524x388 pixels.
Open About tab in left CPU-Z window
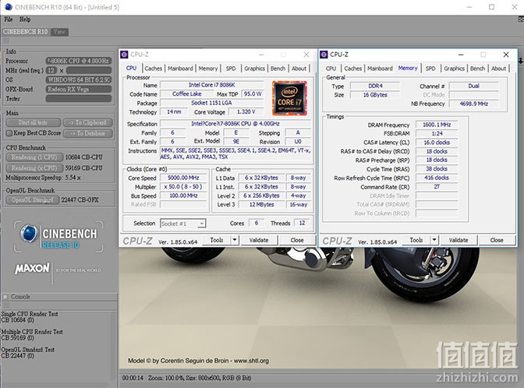click(299, 69)
